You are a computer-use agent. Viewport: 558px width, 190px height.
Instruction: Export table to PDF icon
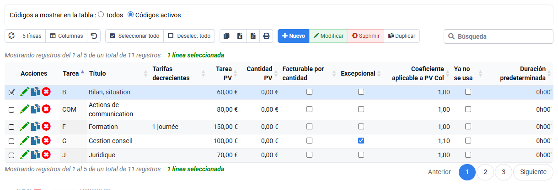click(253, 36)
